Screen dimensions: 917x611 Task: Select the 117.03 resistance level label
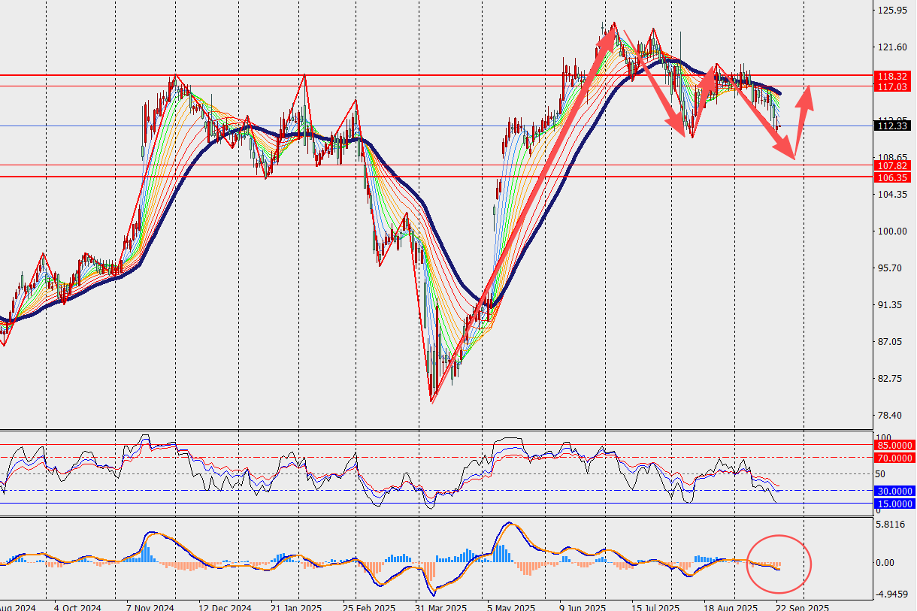click(x=893, y=87)
